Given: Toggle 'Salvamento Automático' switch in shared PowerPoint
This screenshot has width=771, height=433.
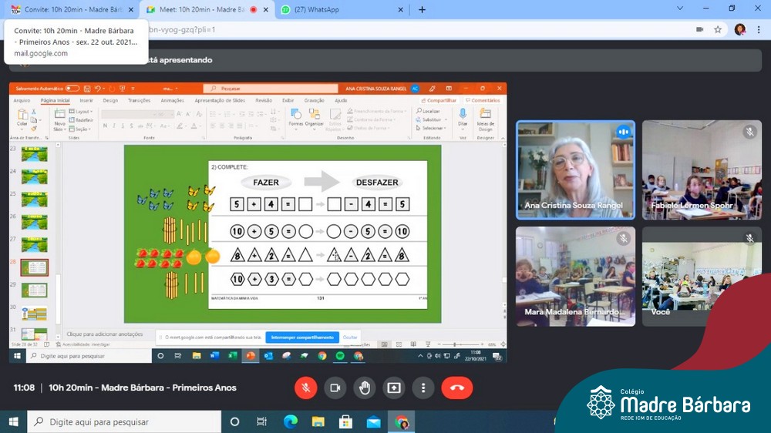Looking at the screenshot, I should tap(72, 89).
